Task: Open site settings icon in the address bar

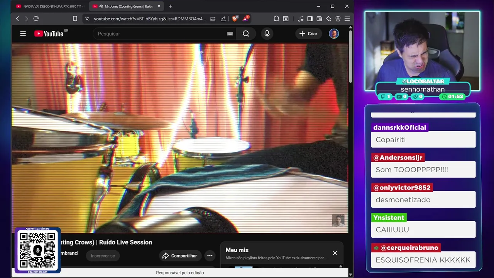Action: (x=87, y=19)
